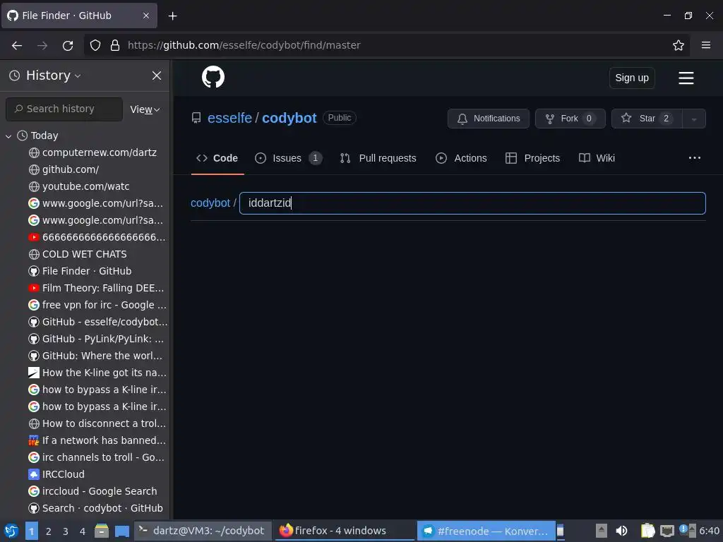Click the padlock site info icon
Screen dimensions: 723x542
click(115, 45)
